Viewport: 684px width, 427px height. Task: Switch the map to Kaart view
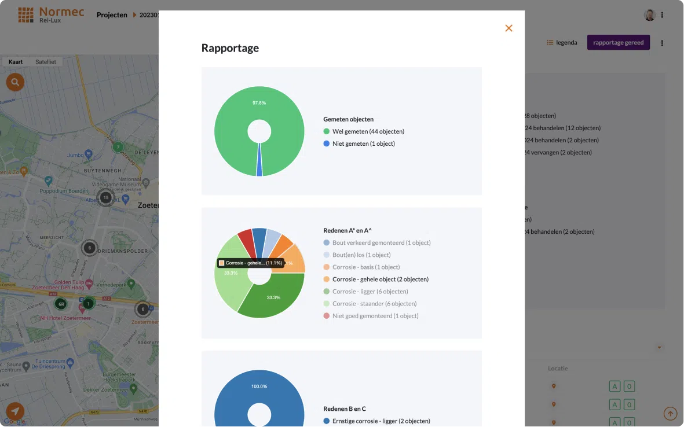[16, 62]
